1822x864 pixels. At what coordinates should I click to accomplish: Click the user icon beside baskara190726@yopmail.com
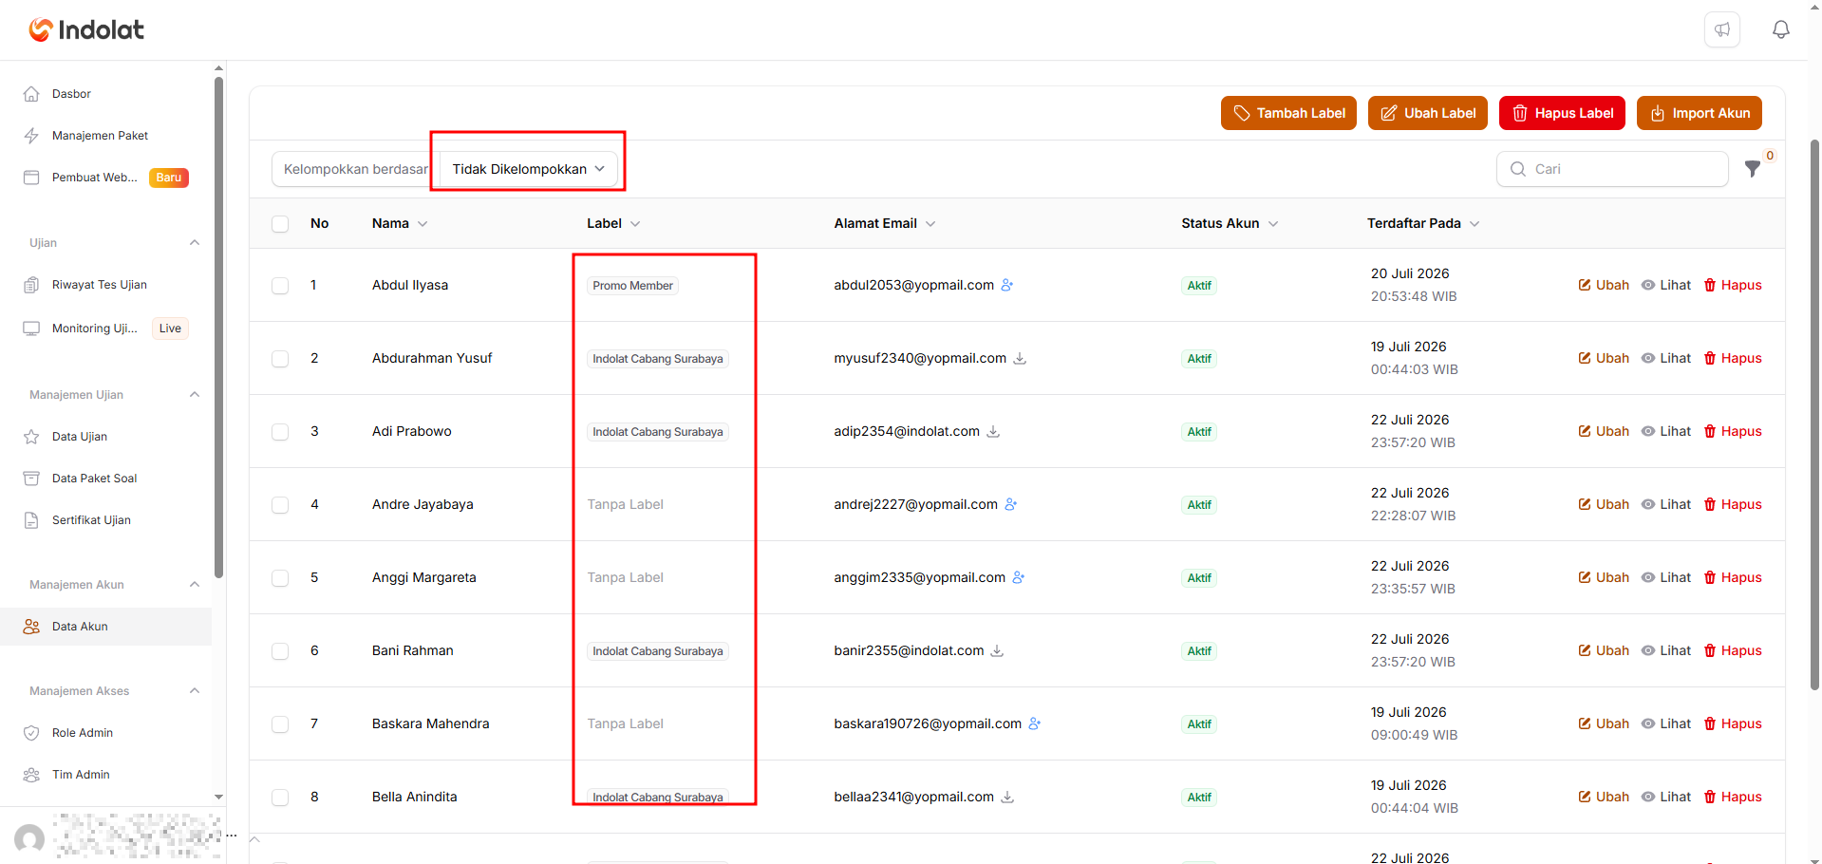click(x=1035, y=723)
